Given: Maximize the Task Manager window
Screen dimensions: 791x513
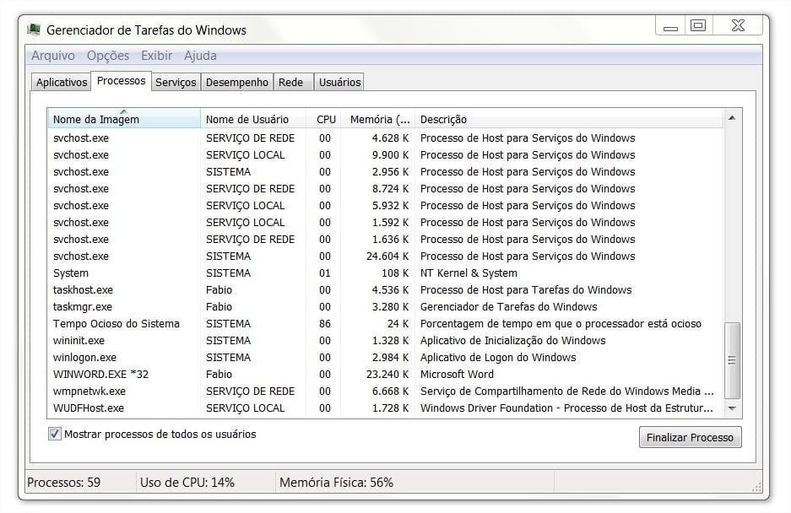Looking at the screenshot, I should 698,25.
